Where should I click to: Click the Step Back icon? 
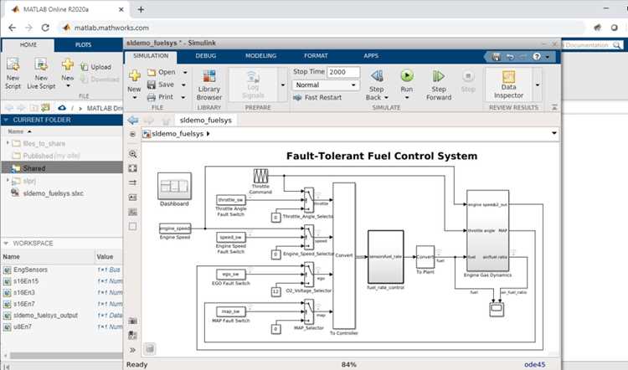pyautogui.click(x=377, y=75)
